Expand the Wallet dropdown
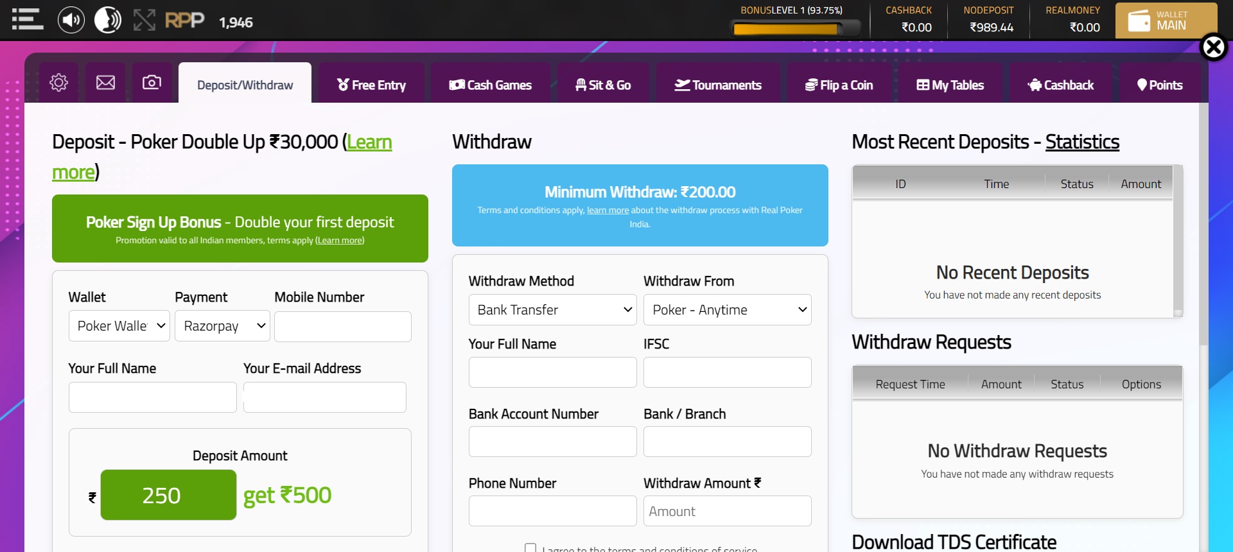1233x552 pixels. pos(119,326)
